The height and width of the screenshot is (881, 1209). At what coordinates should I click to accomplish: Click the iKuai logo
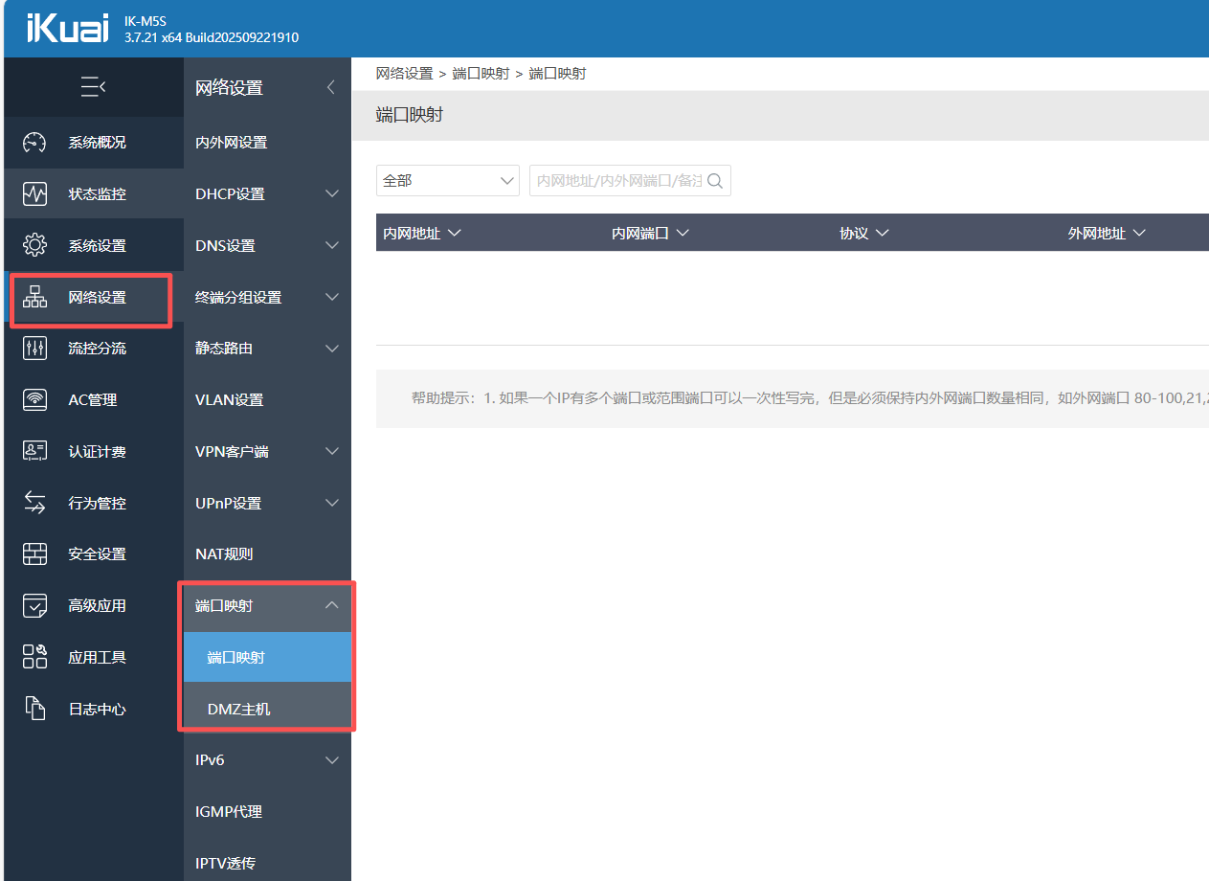click(x=67, y=29)
